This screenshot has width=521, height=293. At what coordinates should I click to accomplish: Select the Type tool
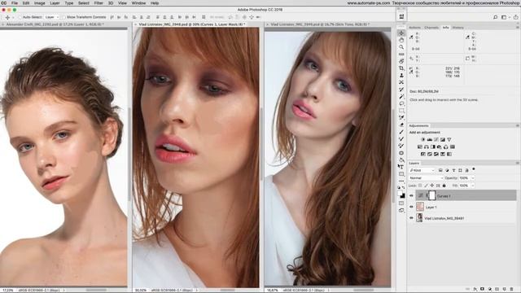401,167
